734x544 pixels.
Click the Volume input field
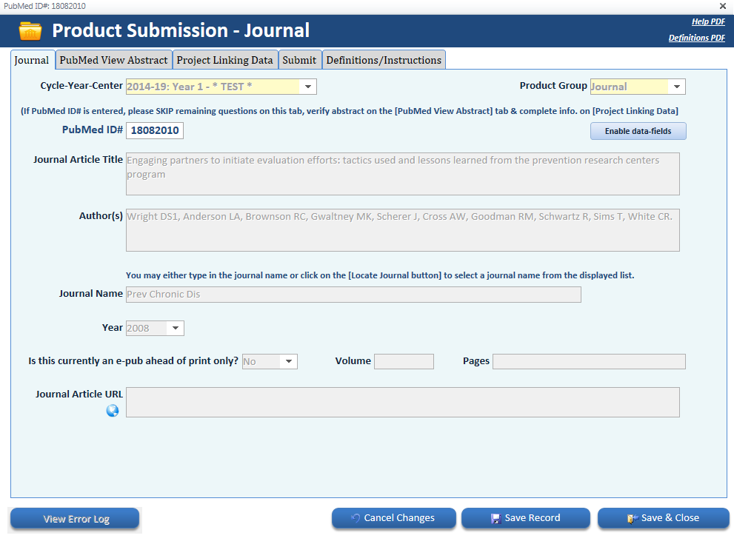tap(404, 362)
